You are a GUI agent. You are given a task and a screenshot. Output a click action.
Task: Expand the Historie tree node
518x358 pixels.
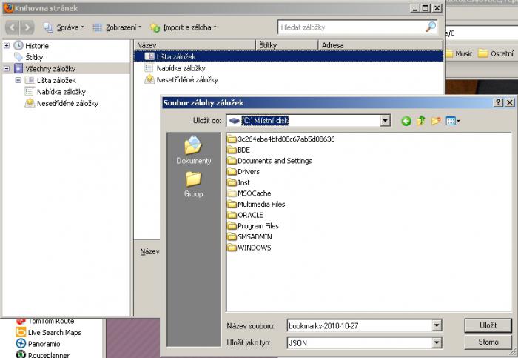tap(7, 45)
